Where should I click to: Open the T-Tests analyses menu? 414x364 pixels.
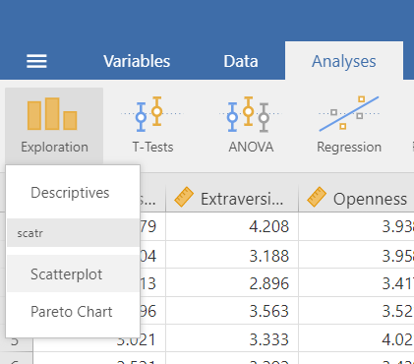[152, 126]
